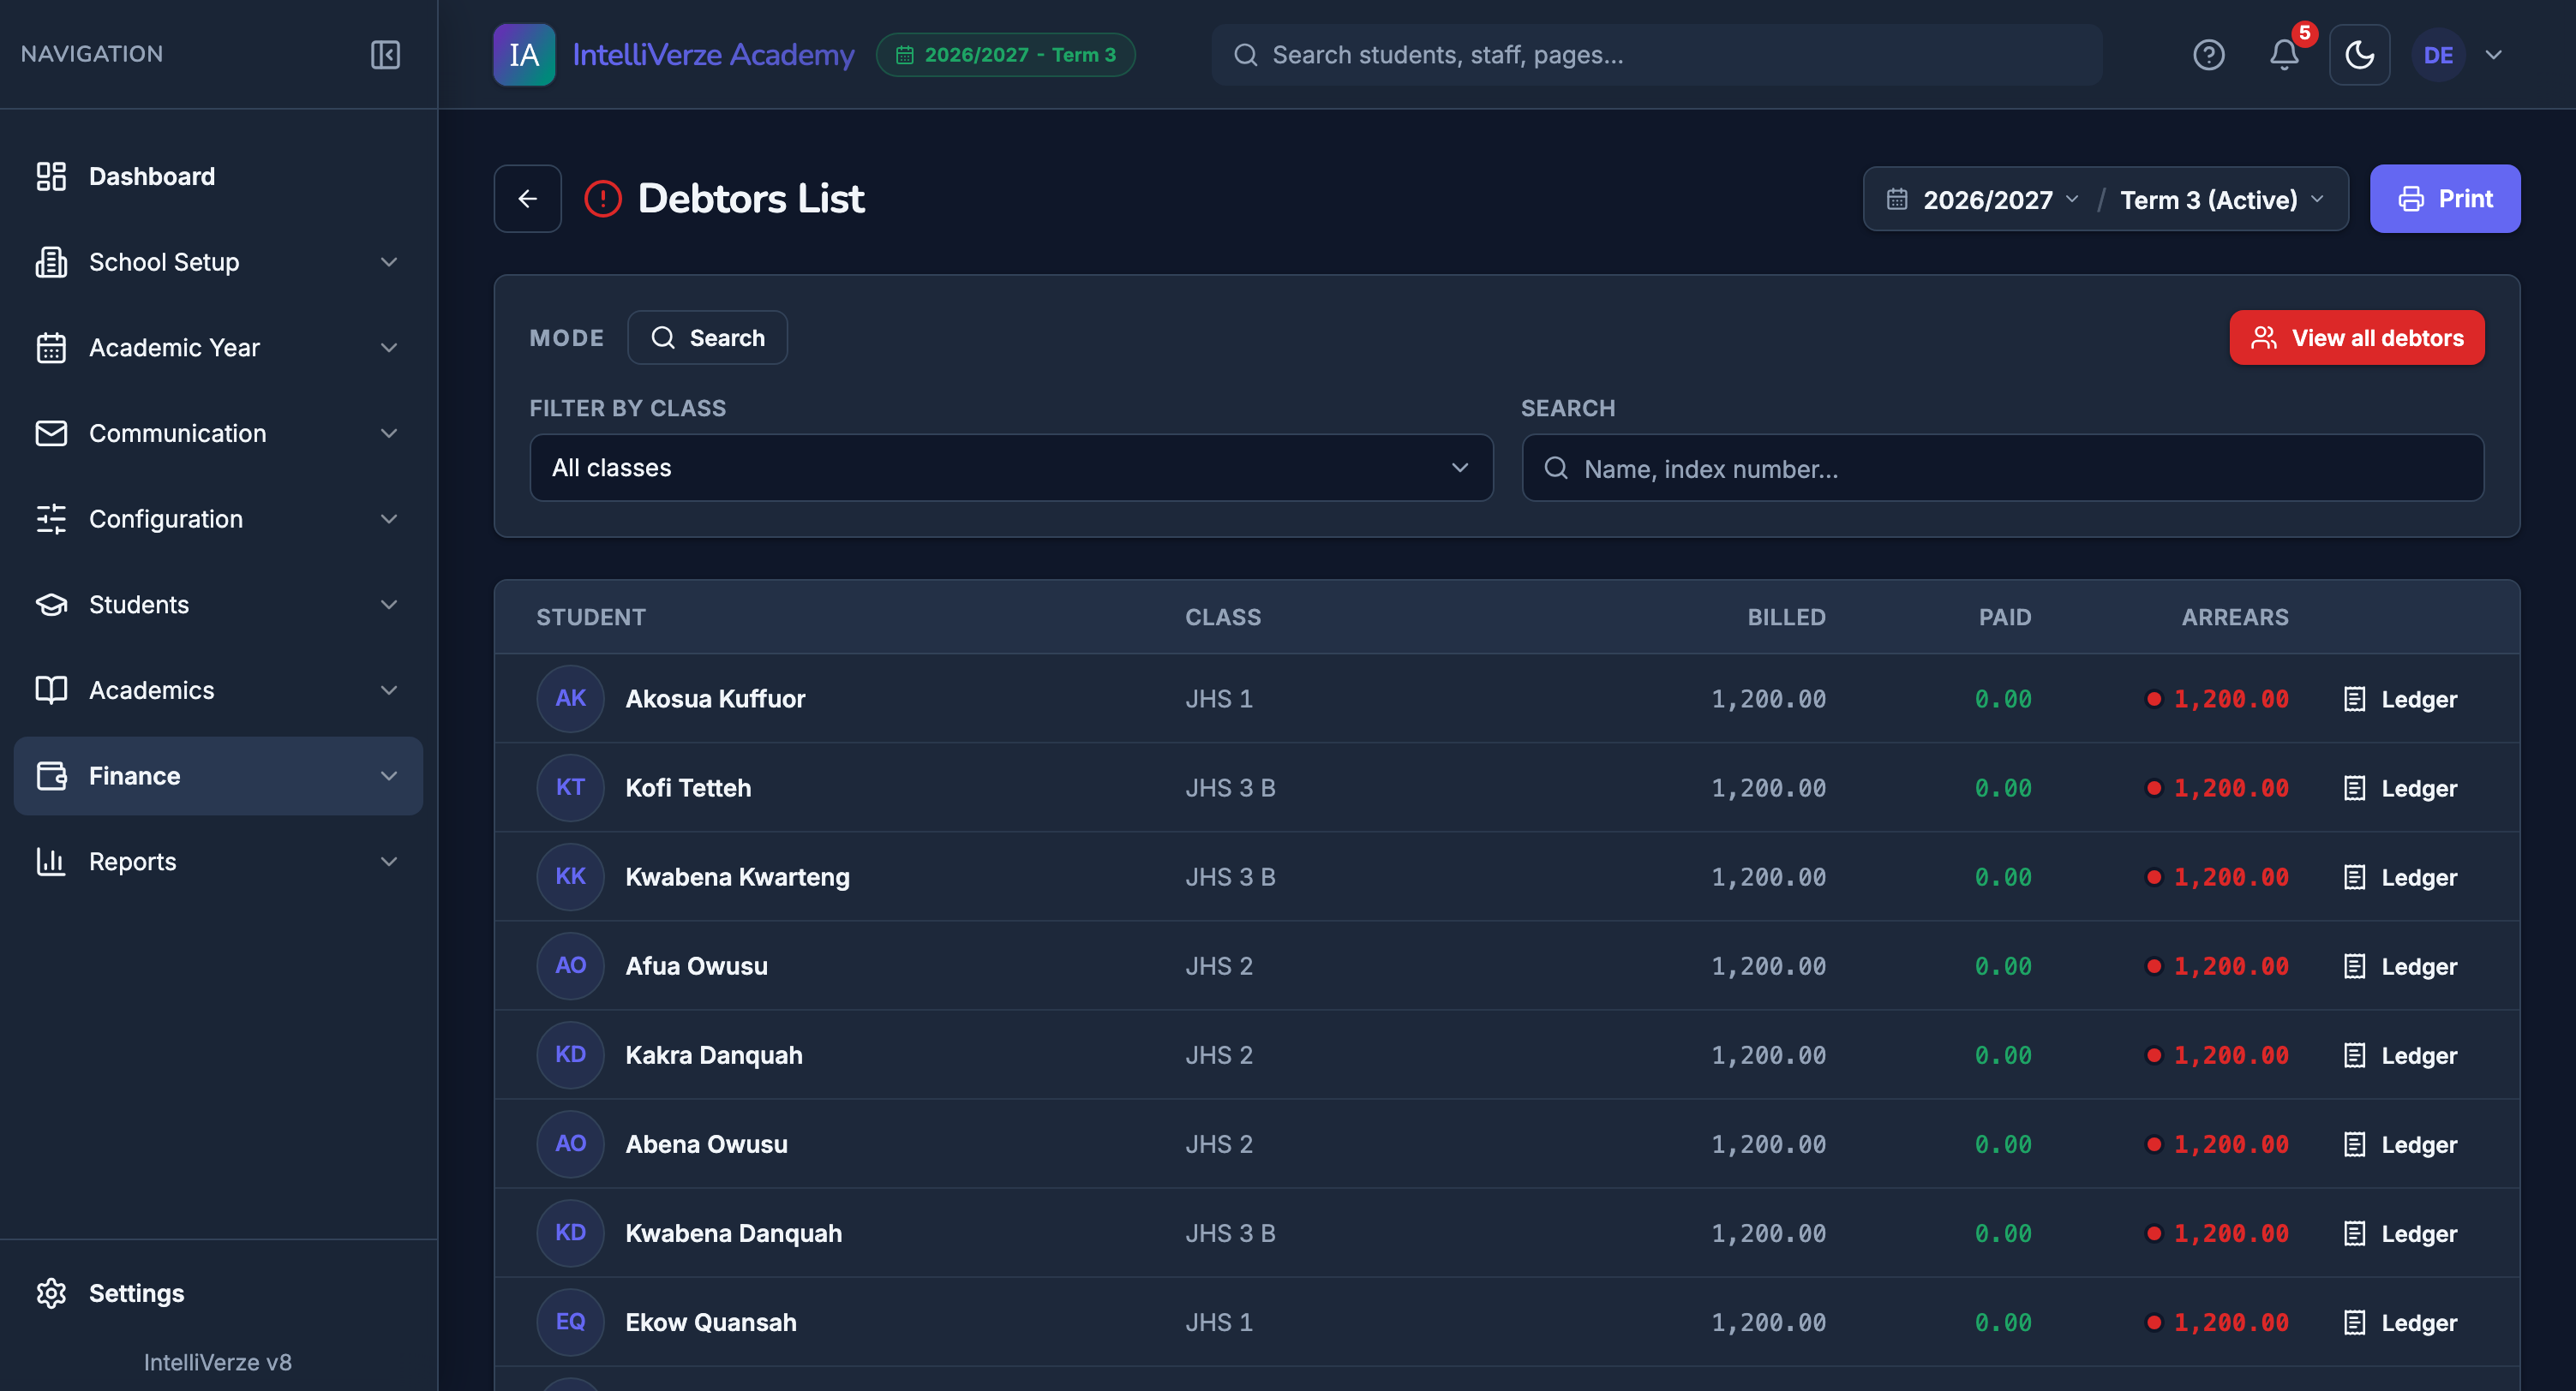This screenshot has height=1391, width=2576.
Task: Expand Academic Year menu
Action: (x=218, y=348)
